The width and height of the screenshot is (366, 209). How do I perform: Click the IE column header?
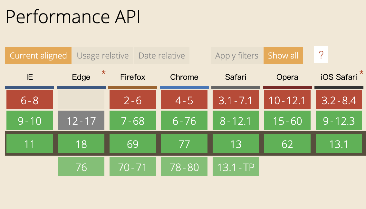coord(30,77)
